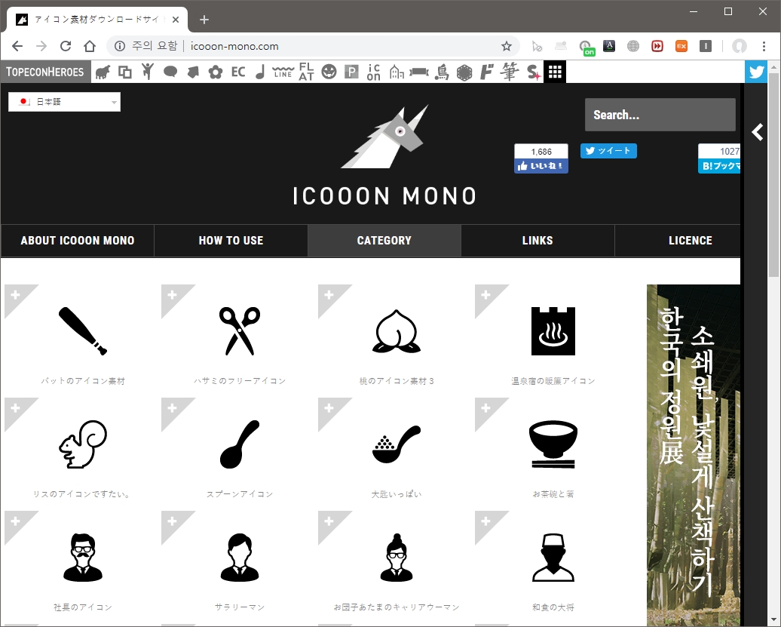Screen dimensions: 781x627
Task: Click the overlapping squares icon in the TopeconHeroes bar
Action: (x=125, y=72)
